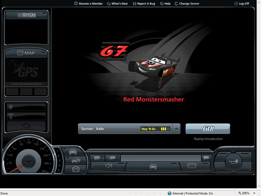
Task: Click the Done status text
Action: (x=4, y=193)
